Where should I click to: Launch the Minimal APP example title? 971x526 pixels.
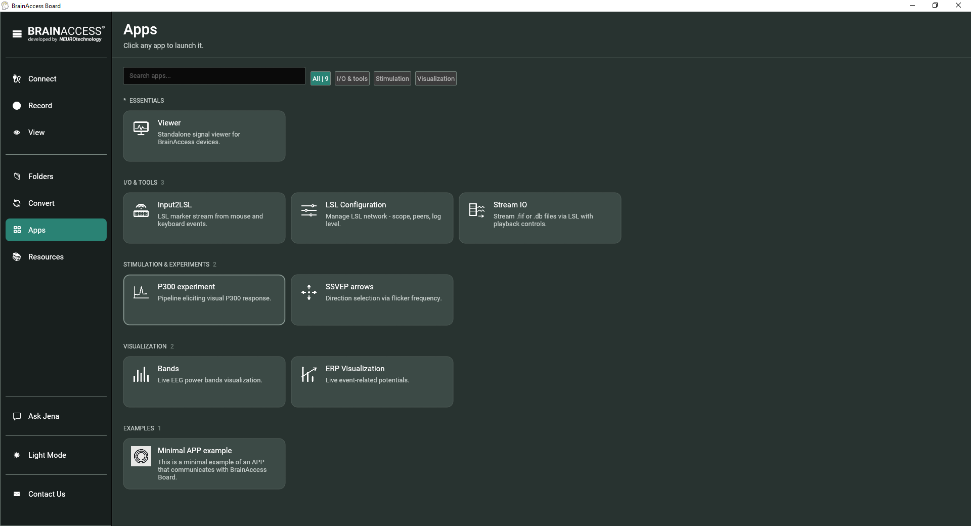click(195, 451)
